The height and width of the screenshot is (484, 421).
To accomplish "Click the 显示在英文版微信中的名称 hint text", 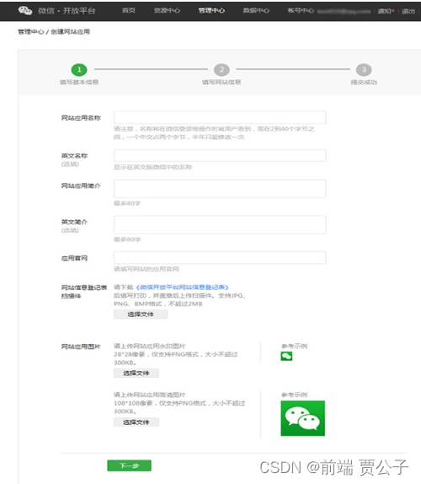I will [153, 167].
